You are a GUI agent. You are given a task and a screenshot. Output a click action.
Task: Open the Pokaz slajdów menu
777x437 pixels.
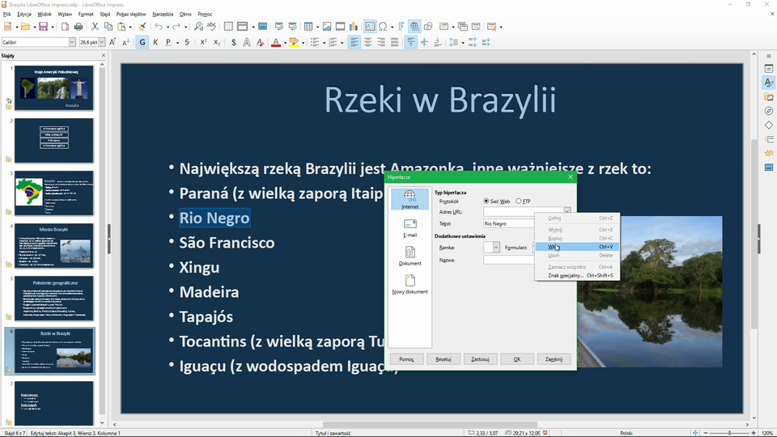click(132, 14)
